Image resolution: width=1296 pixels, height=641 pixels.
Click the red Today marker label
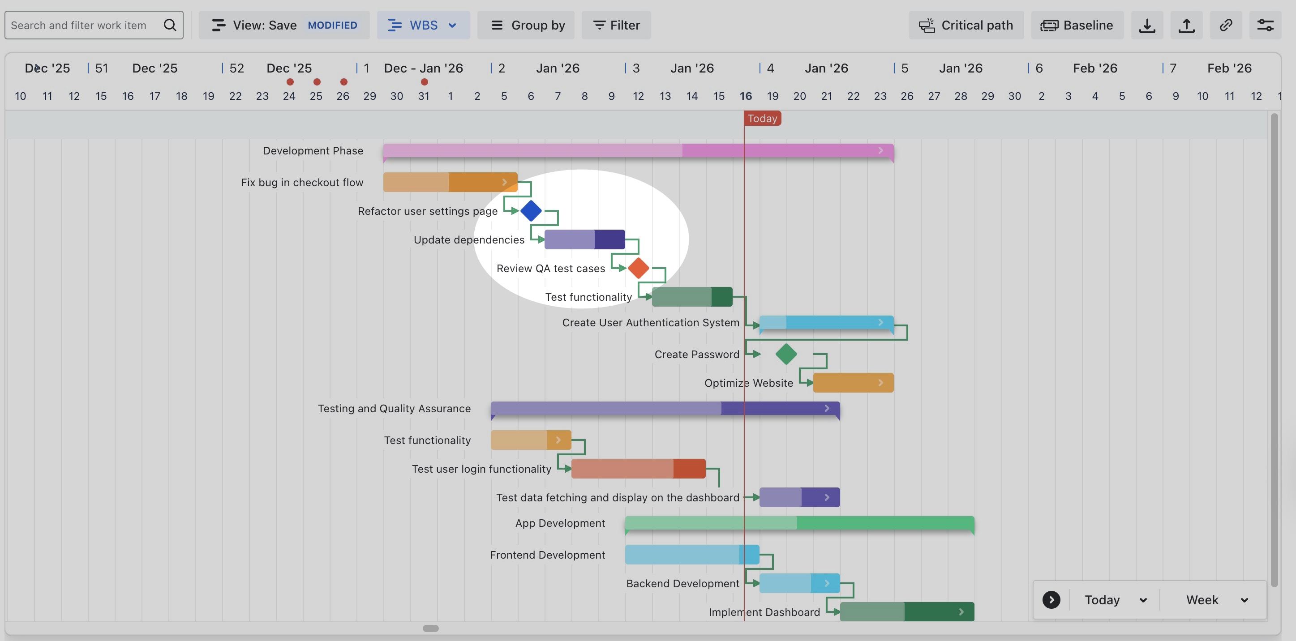[x=762, y=119]
